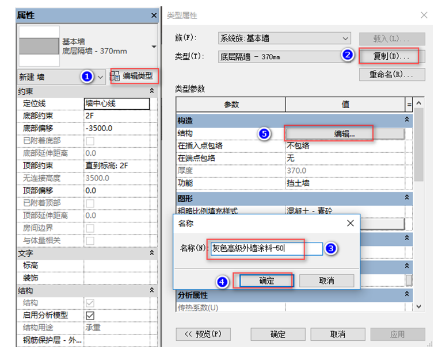Click the 底部偏移 value -3500.0
Screen dimensions: 438x354
pos(117,128)
